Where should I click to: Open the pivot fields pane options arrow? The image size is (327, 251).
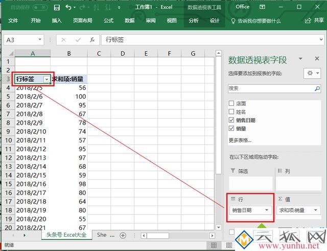pos(300,59)
